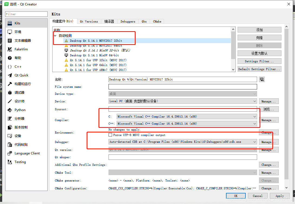Viewport: 295px width, 204px height.
Task: Open the 帮助 settings category
Action: point(26,58)
